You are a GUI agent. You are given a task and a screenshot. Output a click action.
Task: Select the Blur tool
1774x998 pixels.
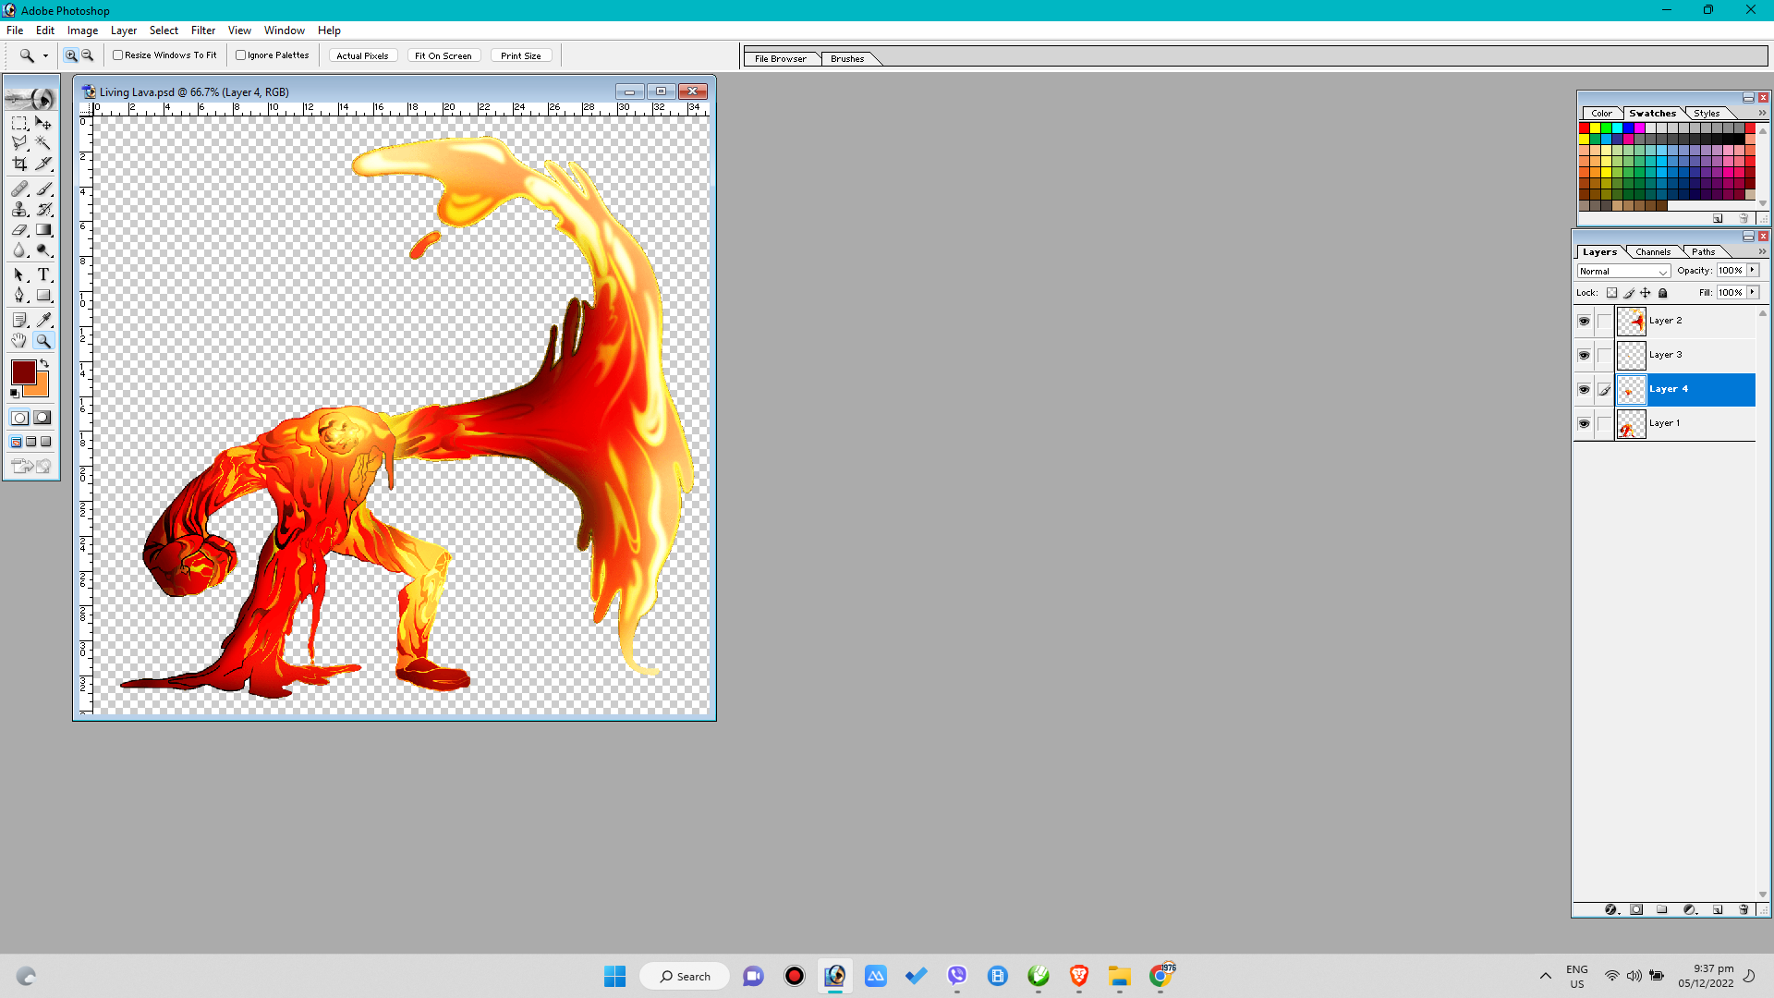point(19,250)
